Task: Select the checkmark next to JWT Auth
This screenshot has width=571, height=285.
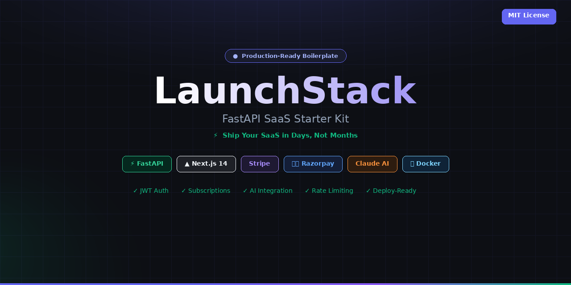Action: [x=135, y=191]
